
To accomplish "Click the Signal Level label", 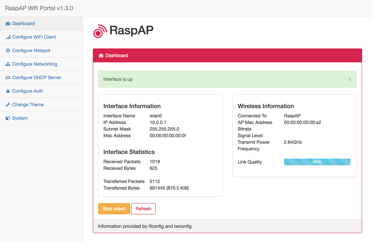I will pos(250,136).
